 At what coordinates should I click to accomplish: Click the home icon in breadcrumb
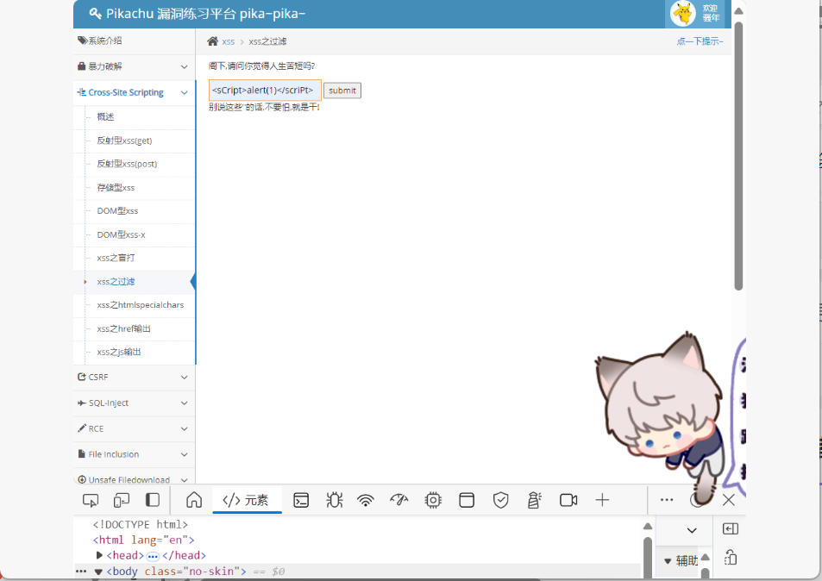pyautogui.click(x=212, y=41)
